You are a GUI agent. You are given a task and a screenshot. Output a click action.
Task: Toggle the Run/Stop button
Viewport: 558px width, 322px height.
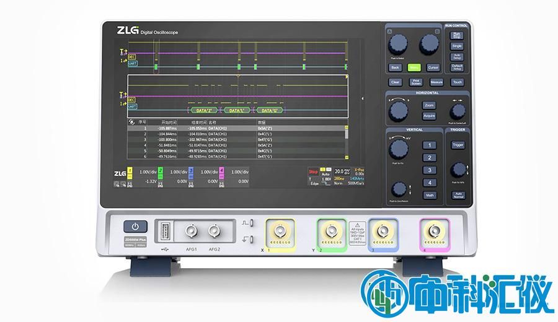pyautogui.click(x=456, y=35)
